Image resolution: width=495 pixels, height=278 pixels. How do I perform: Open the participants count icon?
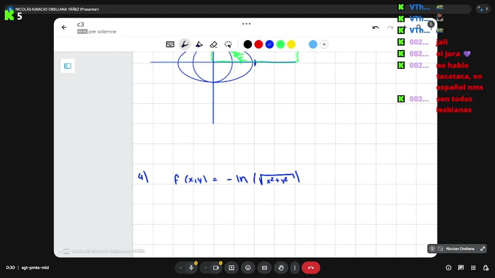pyautogui.click(x=483, y=9)
